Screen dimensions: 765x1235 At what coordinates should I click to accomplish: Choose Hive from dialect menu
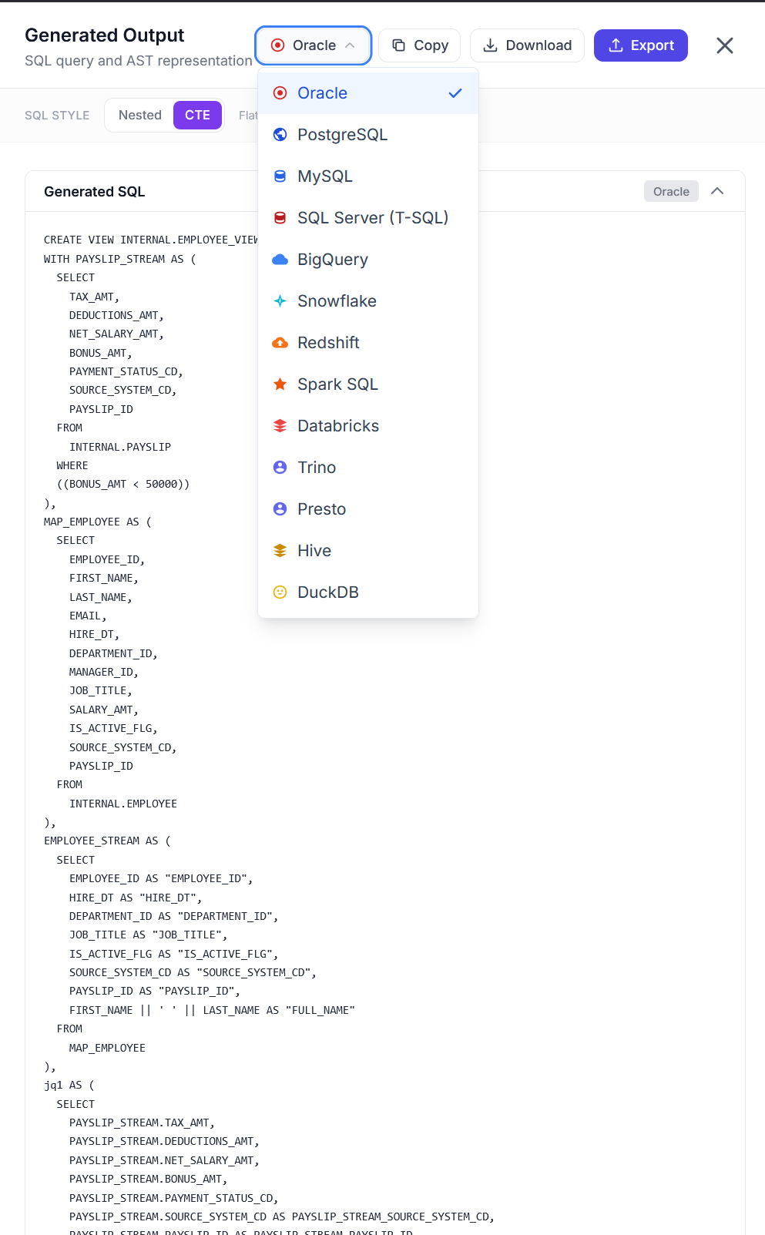click(368, 551)
